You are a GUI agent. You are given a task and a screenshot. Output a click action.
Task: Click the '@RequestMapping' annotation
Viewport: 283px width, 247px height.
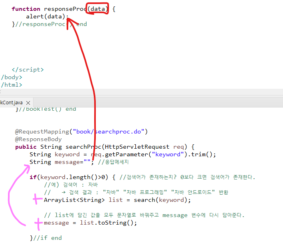(x=42, y=131)
